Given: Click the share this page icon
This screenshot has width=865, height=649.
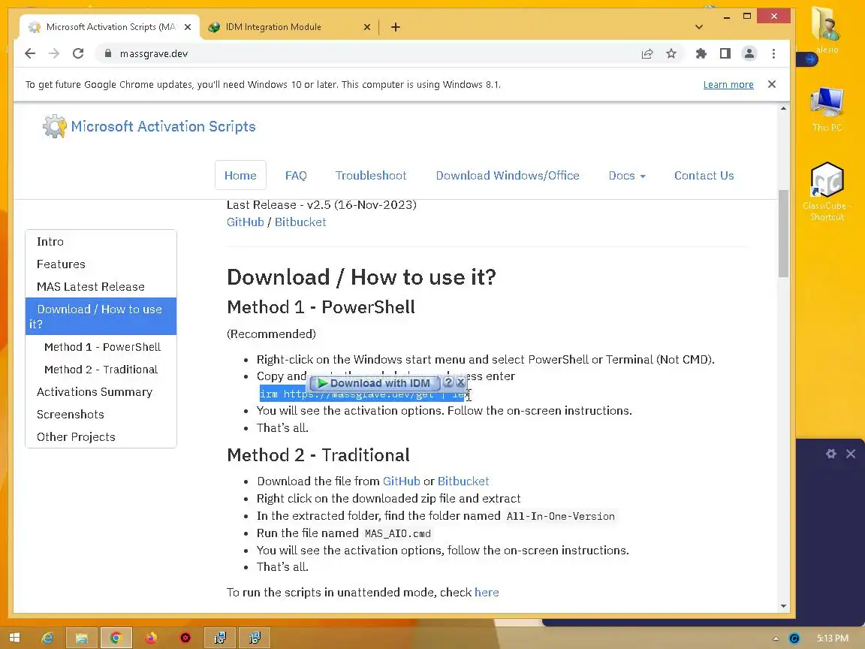Looking at the screenshot, I should tap(647, 53).
